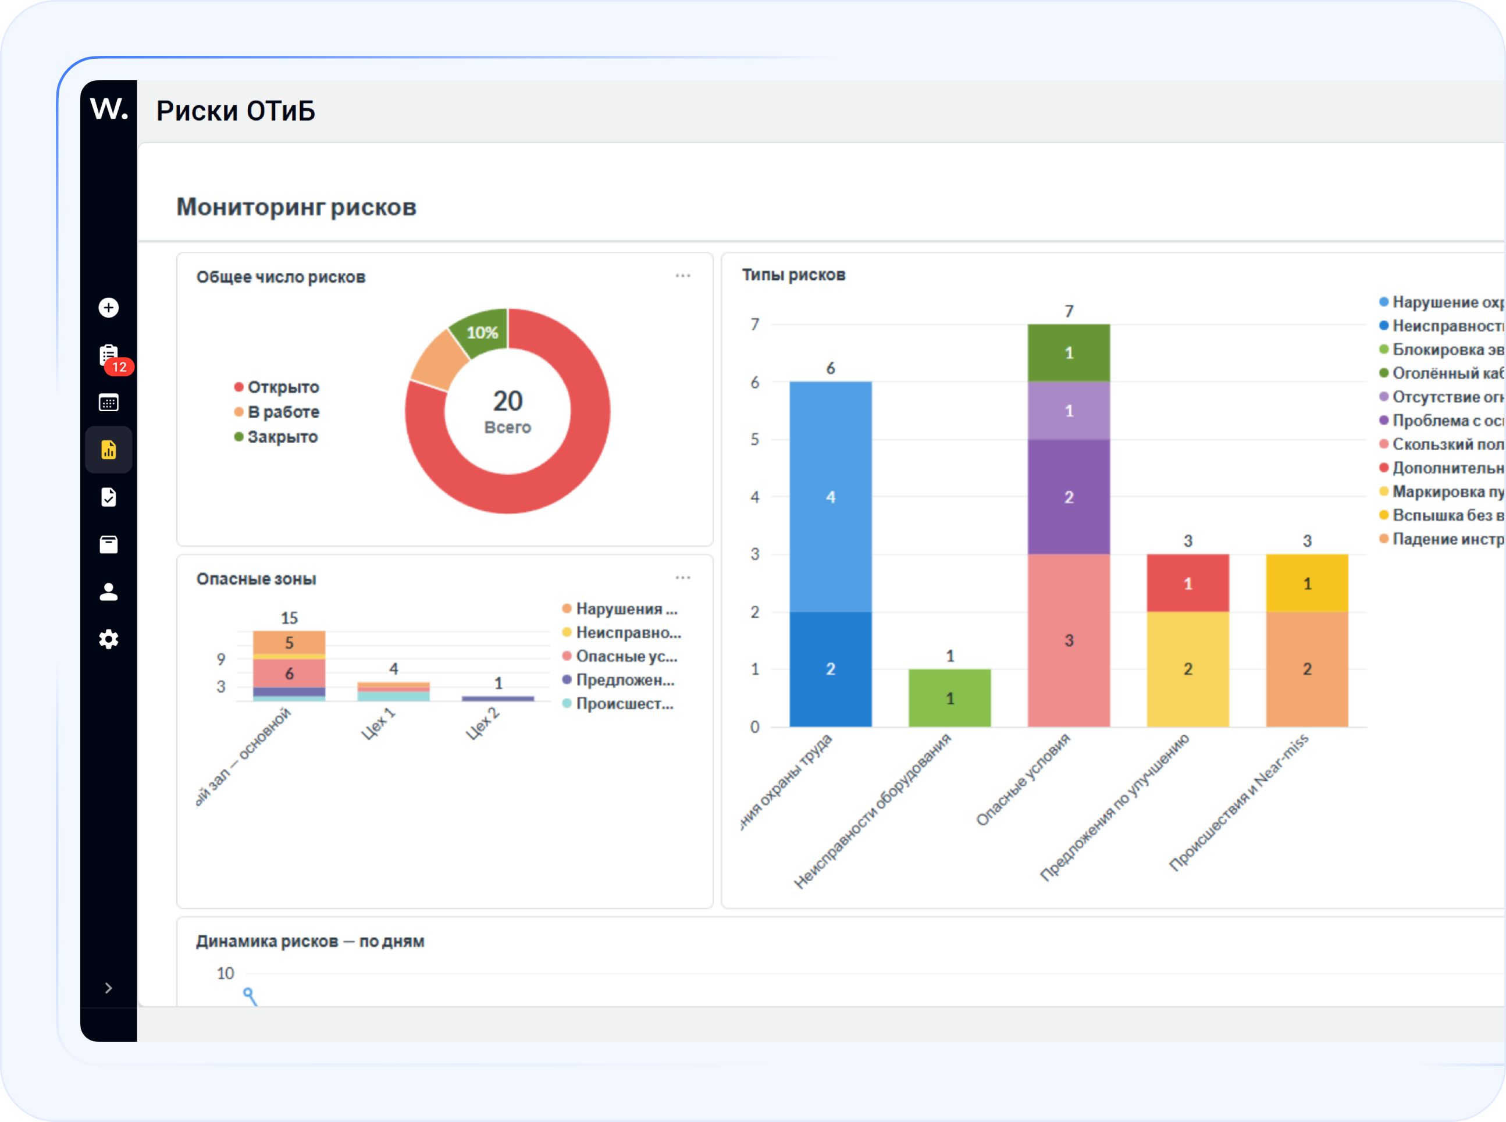Toggle the Нарушение охр legend entry in Типы рисков
The image size is (1506, 1122).
click(1441, 302)
